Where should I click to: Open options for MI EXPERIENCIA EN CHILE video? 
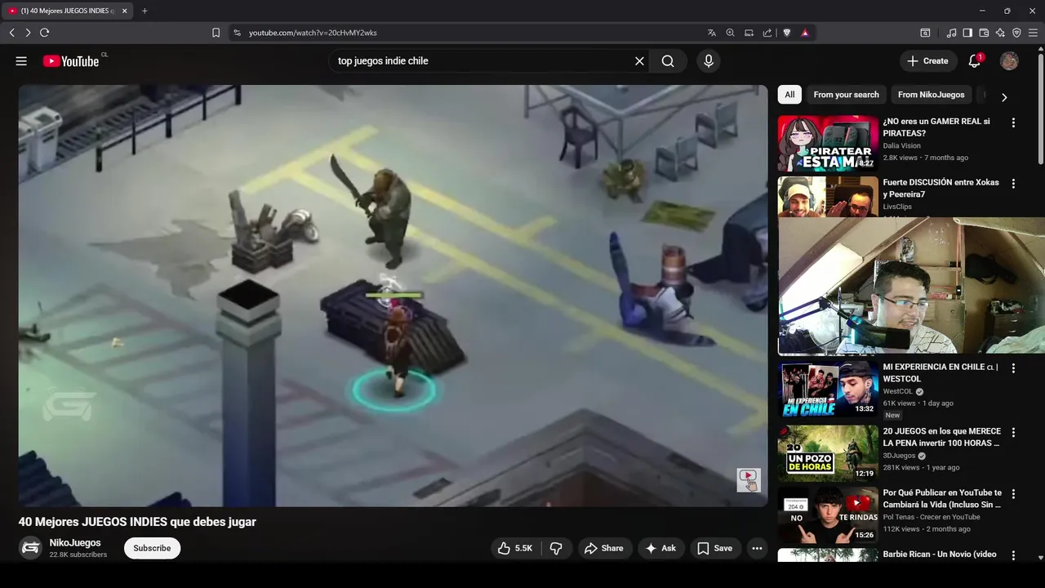[x=1013, y=368]
